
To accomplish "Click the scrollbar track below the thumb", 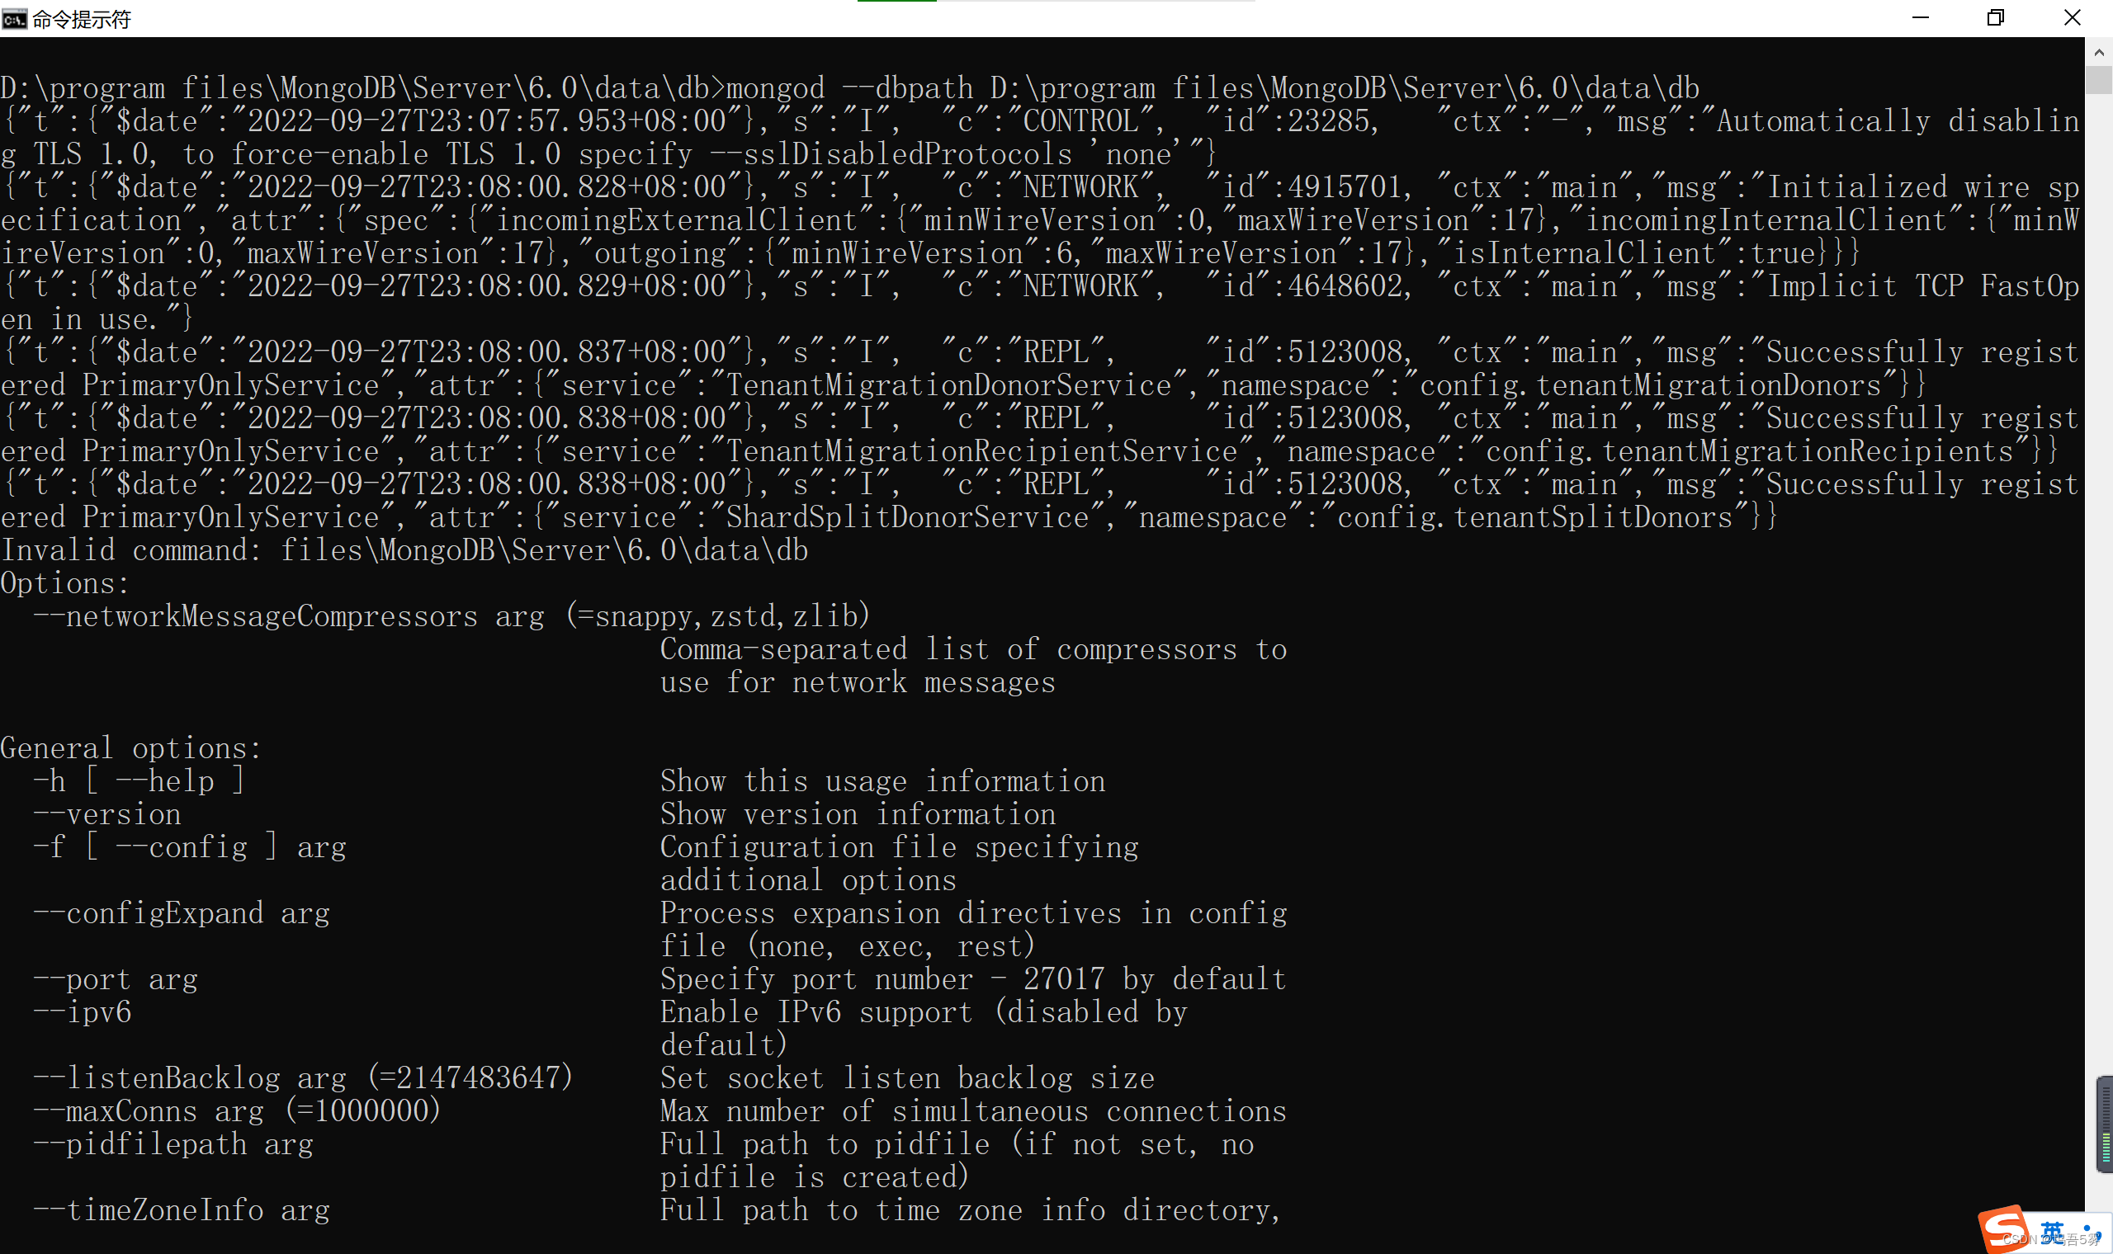I will click(x=2100, y=507).
